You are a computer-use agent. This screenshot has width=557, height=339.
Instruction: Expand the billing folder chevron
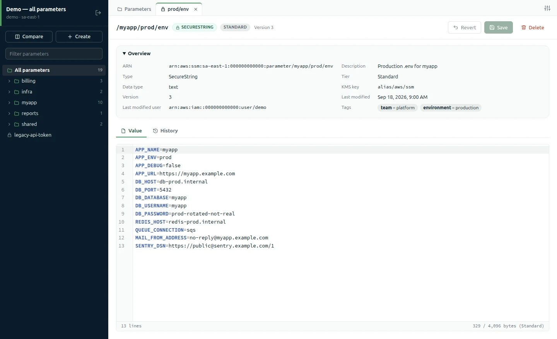[x=9, y=81]
